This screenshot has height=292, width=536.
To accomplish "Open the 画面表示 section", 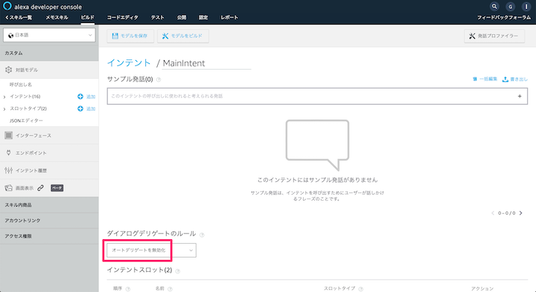I will pyautogui.click(x=25, y=188).
